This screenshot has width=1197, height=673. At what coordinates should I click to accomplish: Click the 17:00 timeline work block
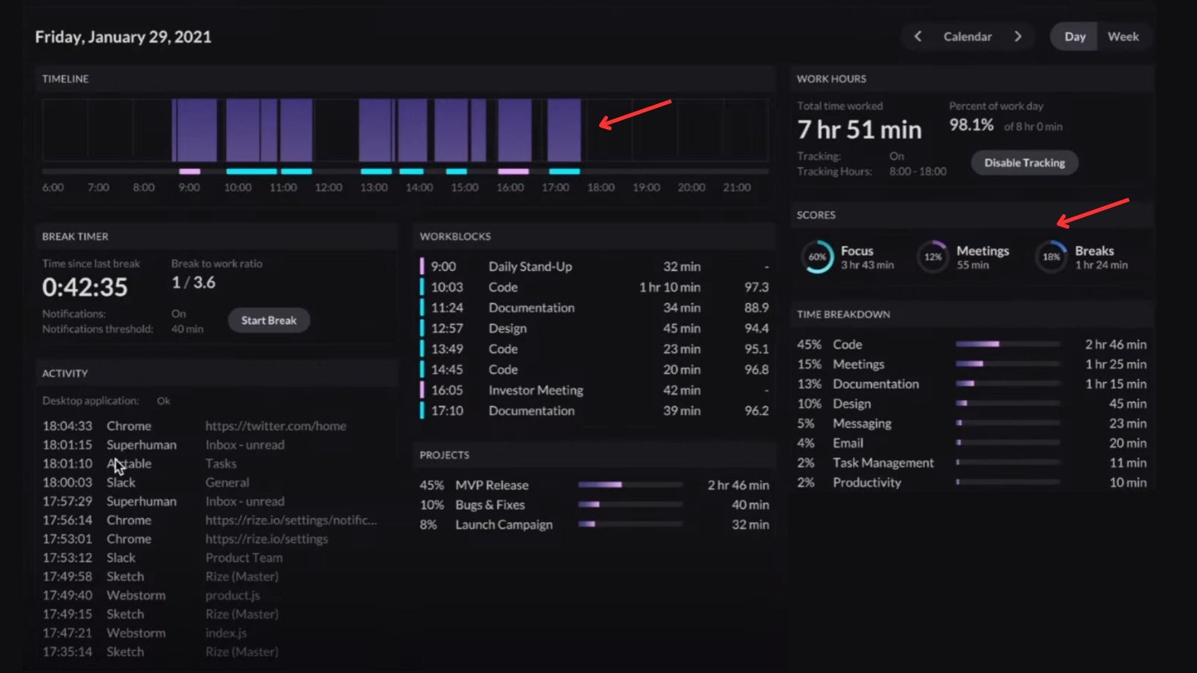(x=564, y=130)
